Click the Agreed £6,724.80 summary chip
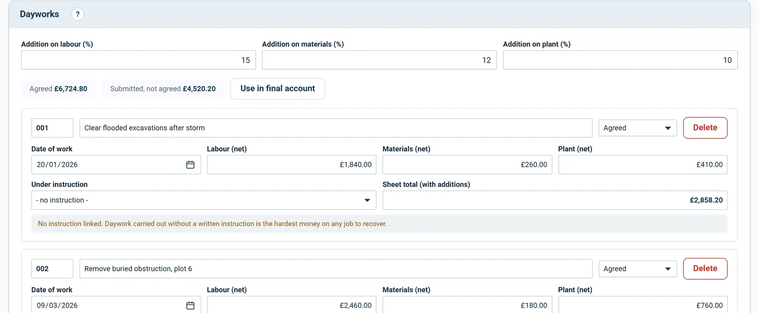The width and height of the screenshot is (759, 313). (x=58, y=89)
